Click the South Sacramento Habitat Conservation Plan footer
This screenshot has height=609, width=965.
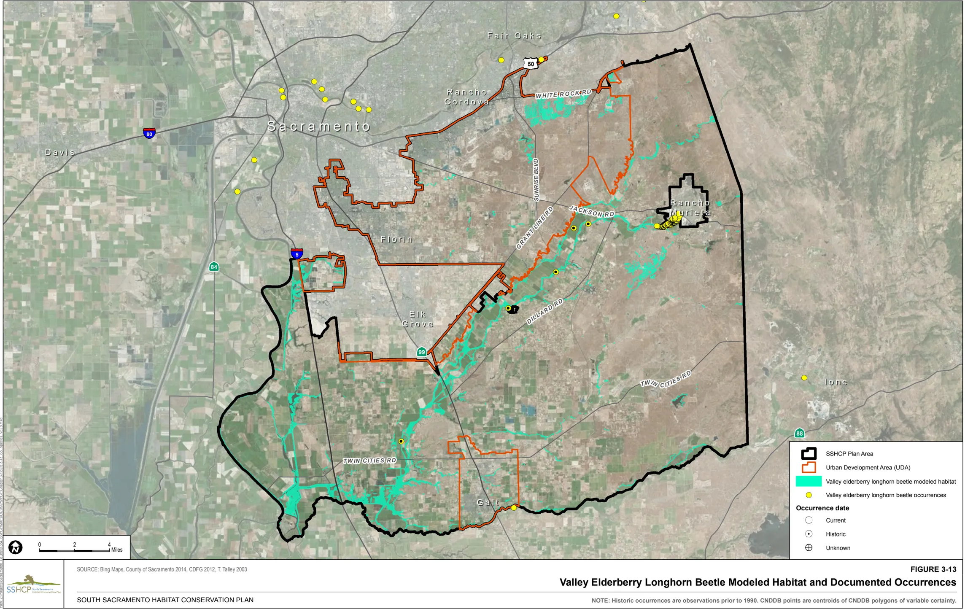click(165, 600)
